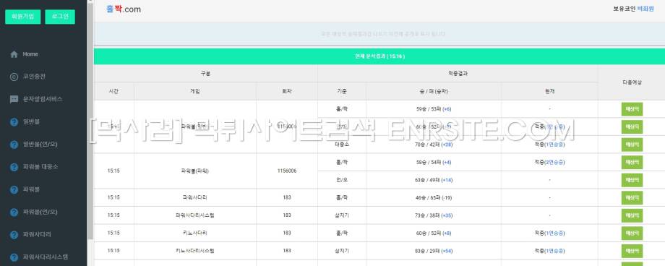The image size is (665, 266).
Task: Click green button in 73승 / 38패 row
Action: 632,215
